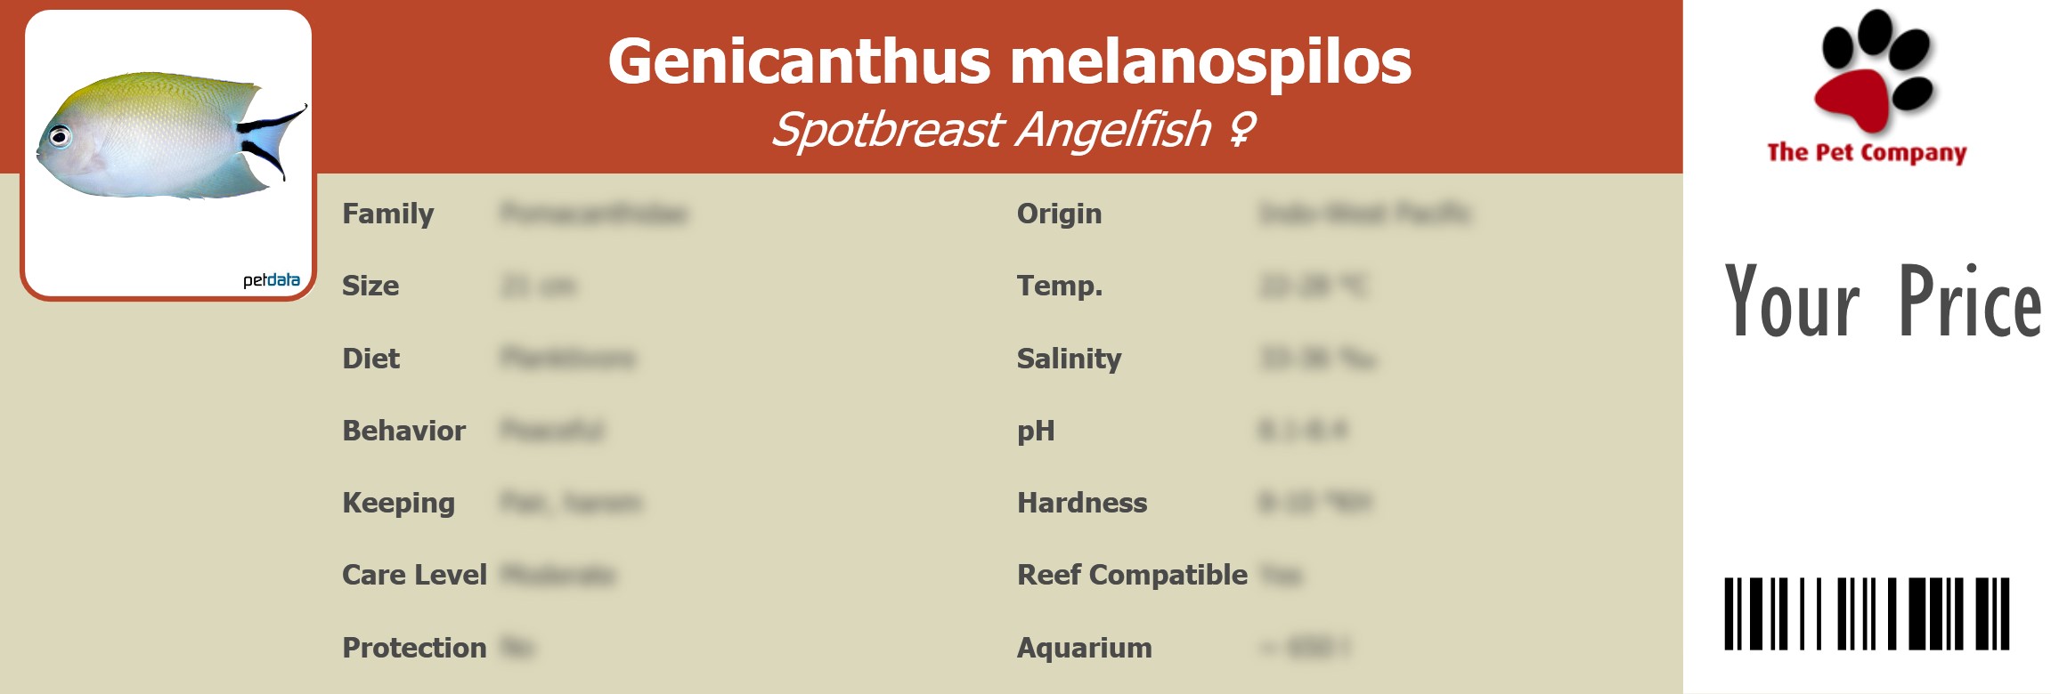Click the Protection label
This screenshot has height=694, width=2051.
pos(414,648)
